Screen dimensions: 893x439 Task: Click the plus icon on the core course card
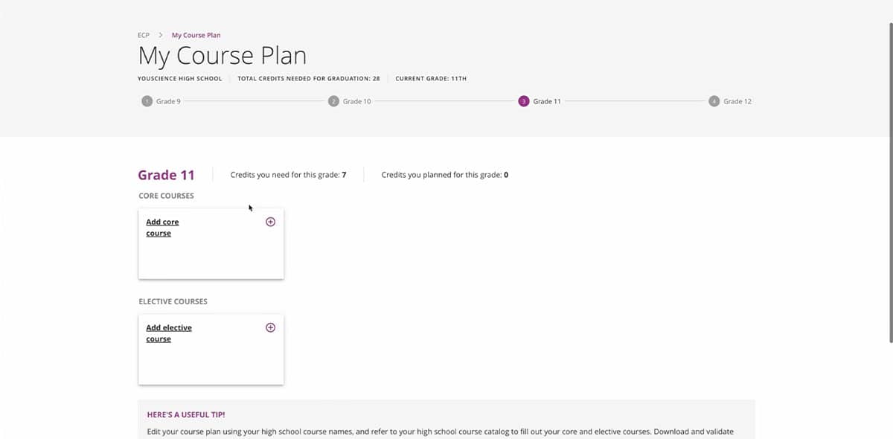pyautogui.click(x=270, y=222)
